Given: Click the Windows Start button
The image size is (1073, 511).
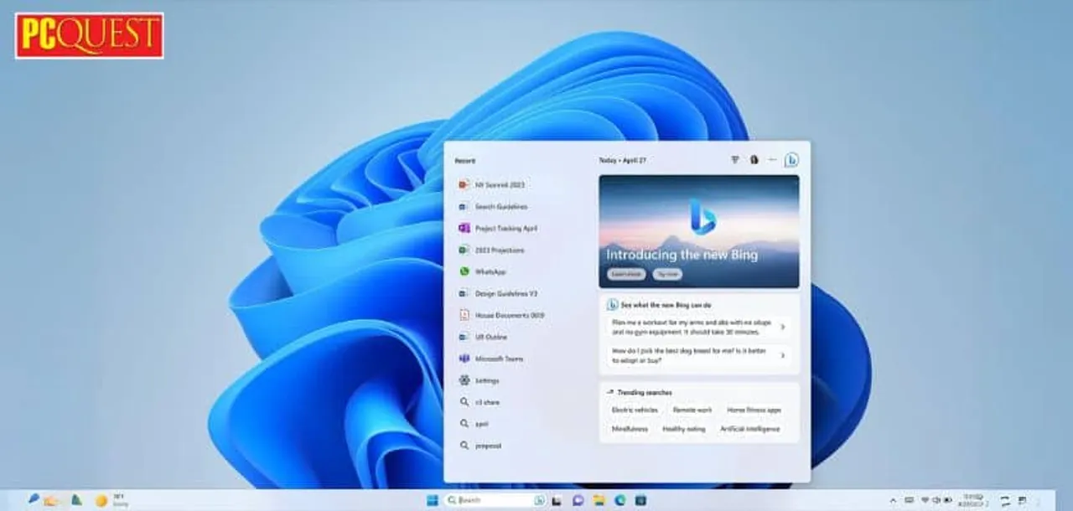Looking at the screenshot, I should (x=432, y=500).
